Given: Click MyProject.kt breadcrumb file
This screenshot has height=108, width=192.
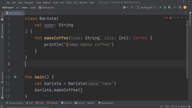Looking at the screenshot, I should click(46, 7).
